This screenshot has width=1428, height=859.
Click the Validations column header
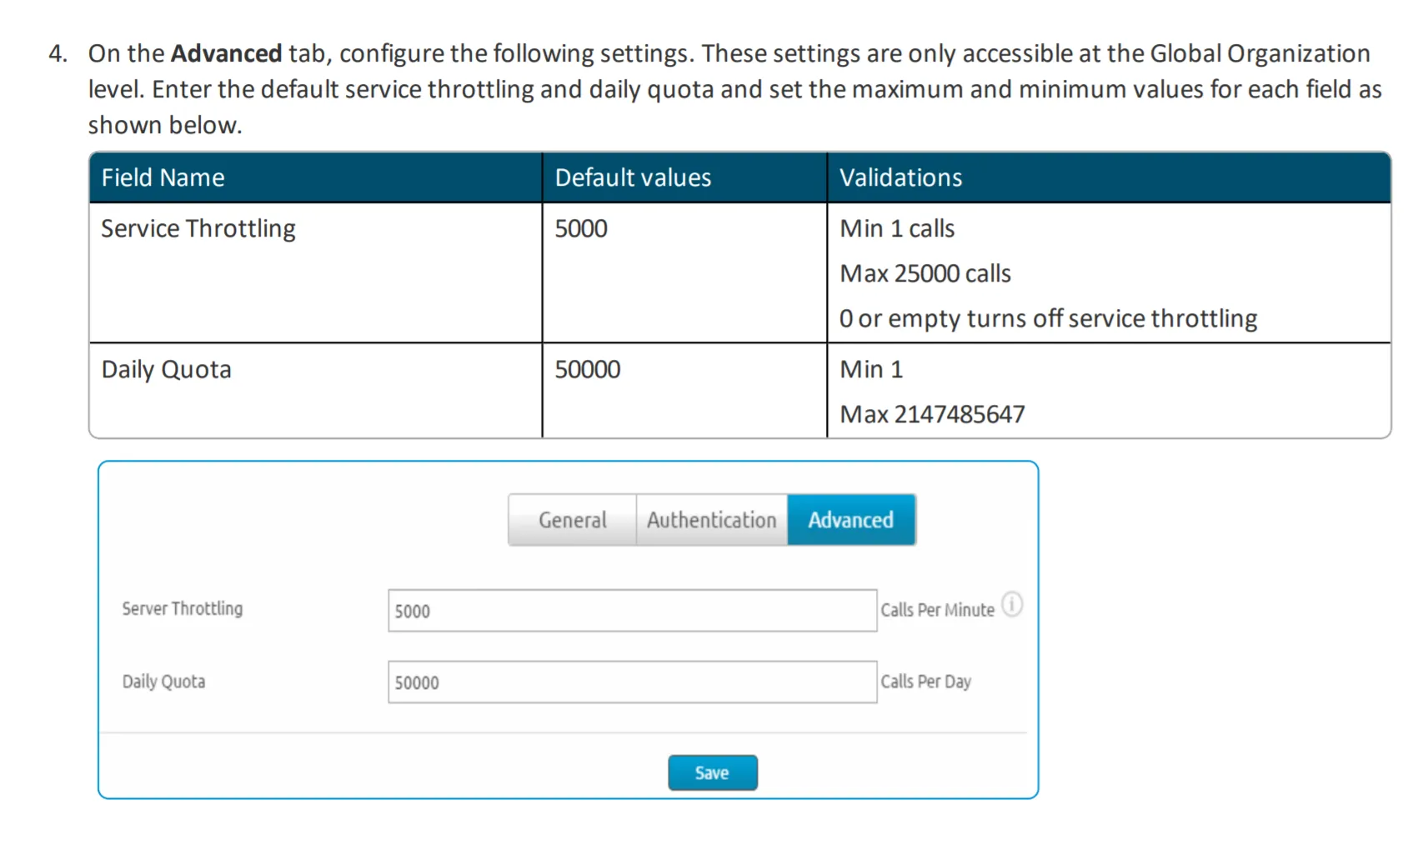click(900, 177)
